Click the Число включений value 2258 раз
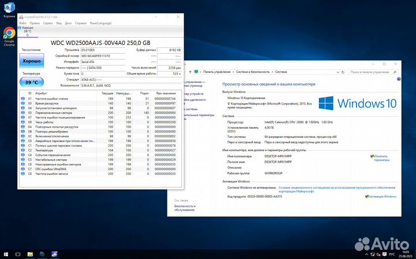Viewport: 416px width, 259px height. click(x=169, y=68)
